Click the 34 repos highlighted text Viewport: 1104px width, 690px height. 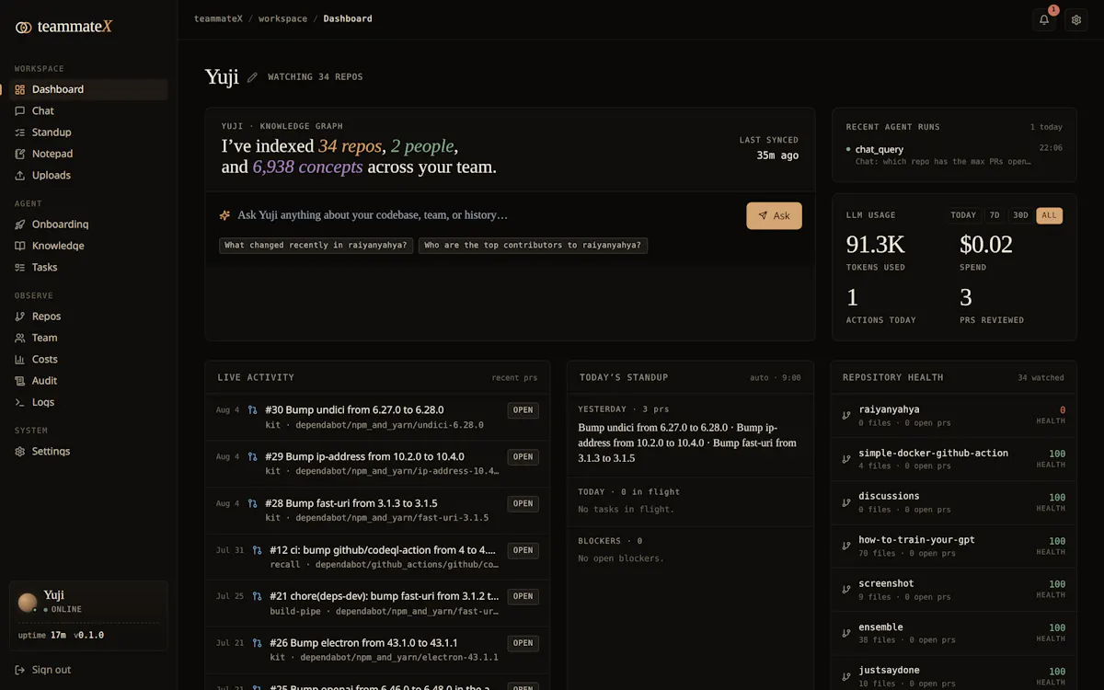click(x=350, y=146)
